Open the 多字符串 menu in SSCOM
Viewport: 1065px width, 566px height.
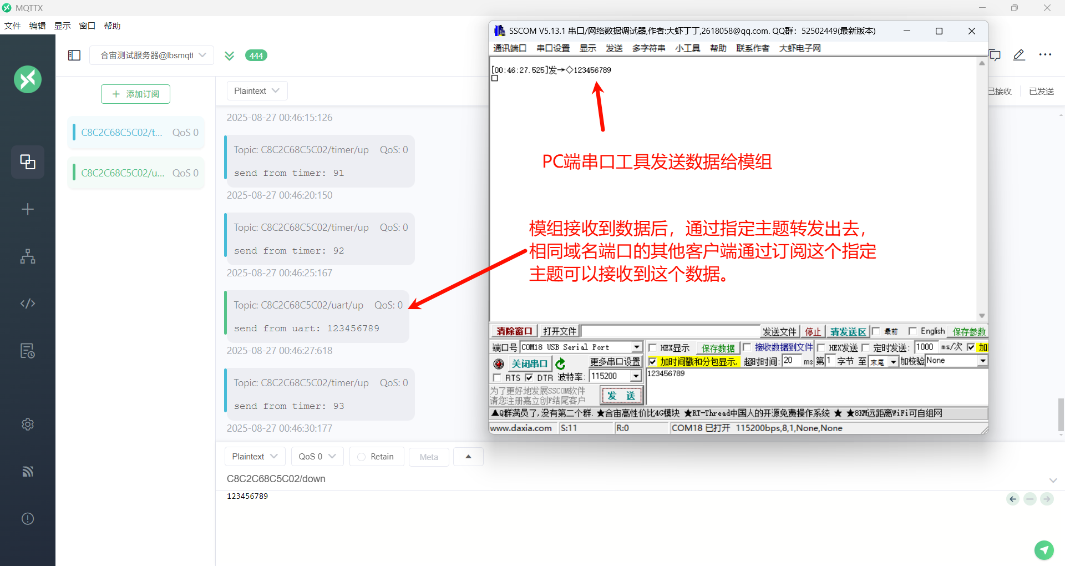[648, 48]
